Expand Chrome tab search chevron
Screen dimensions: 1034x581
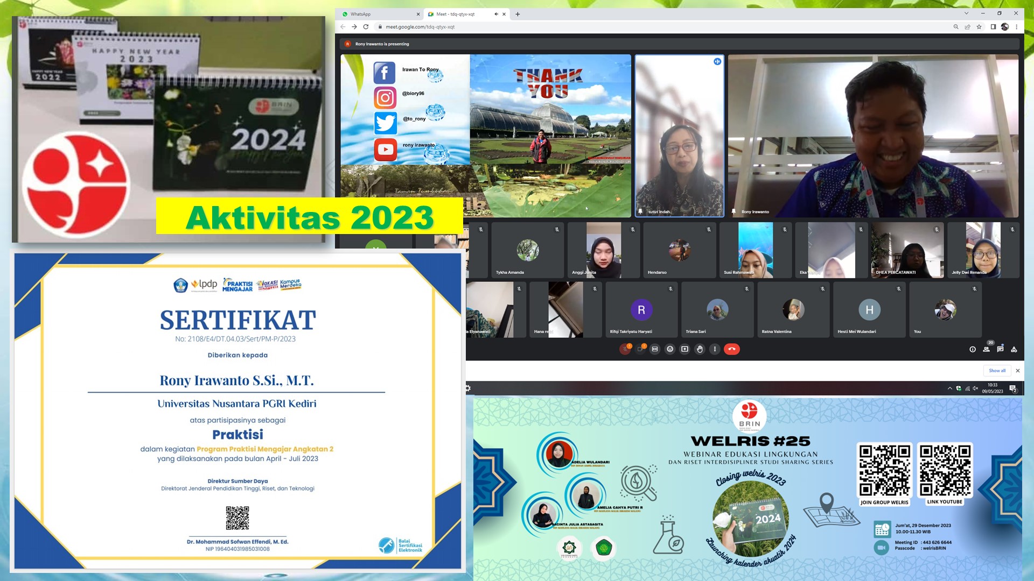coord(966,13)
